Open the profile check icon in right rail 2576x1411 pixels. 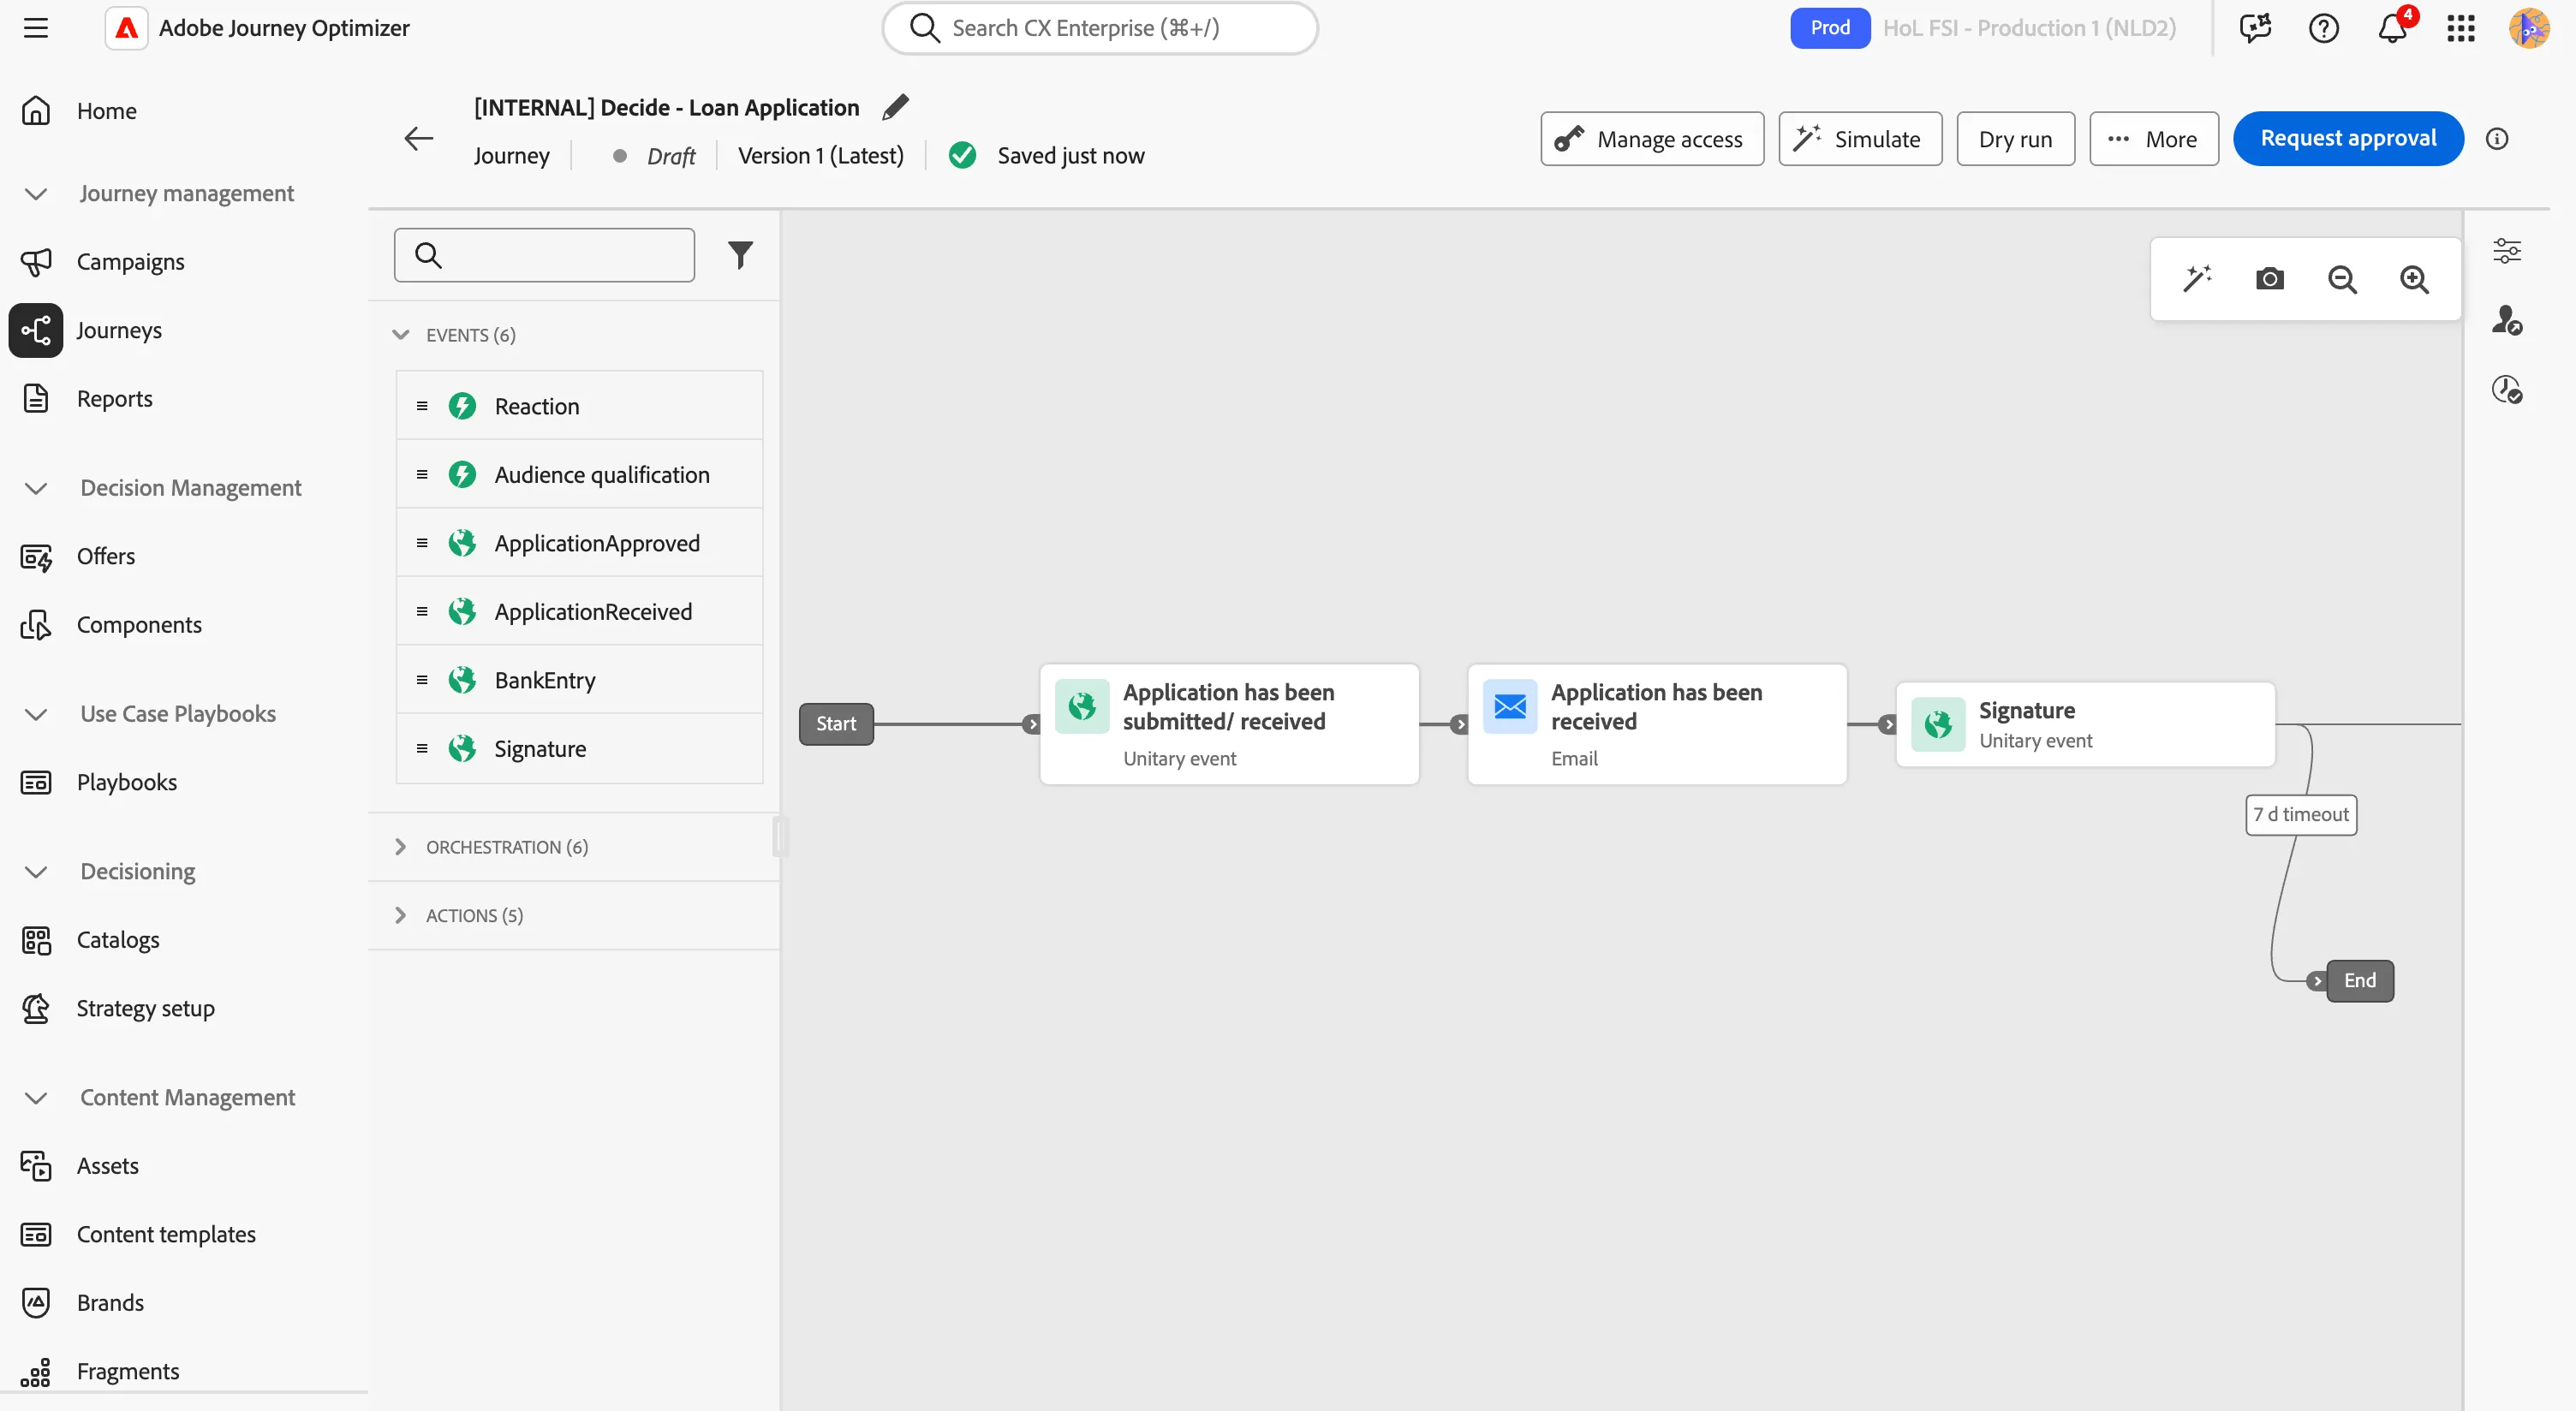[x=2506, y=320]
